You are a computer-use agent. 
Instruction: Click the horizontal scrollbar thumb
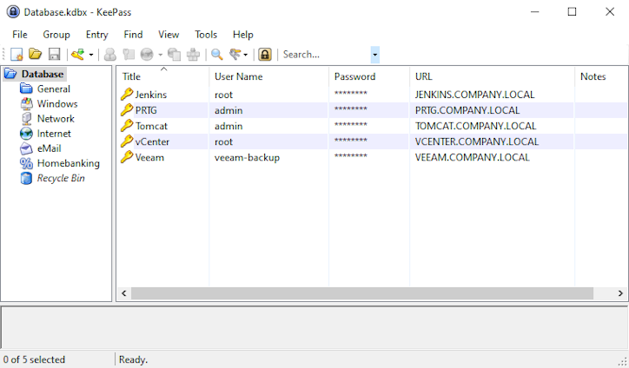(x=362, y=293)
